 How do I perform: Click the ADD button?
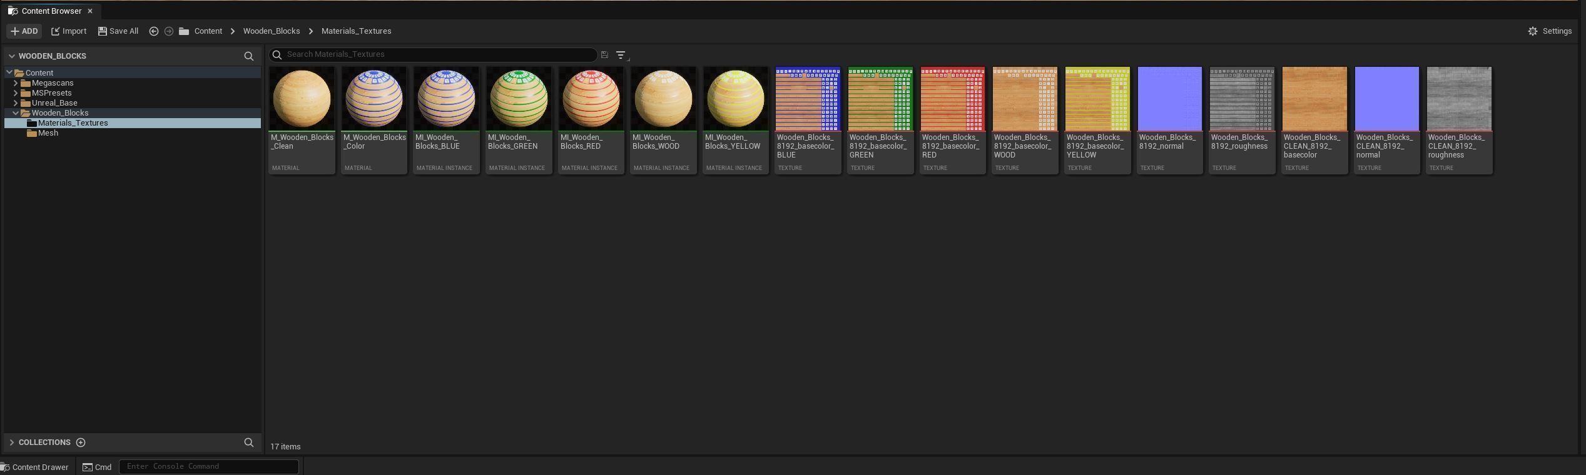(x=24, y=31)
